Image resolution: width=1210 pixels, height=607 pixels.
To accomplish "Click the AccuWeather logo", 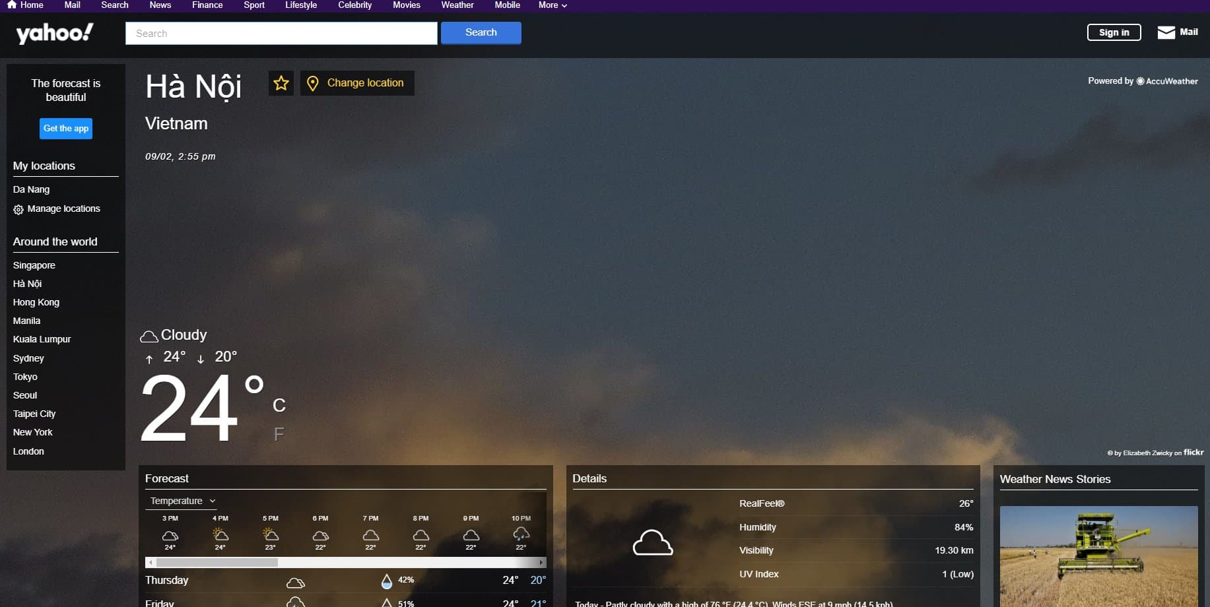I will (1166, 81).
